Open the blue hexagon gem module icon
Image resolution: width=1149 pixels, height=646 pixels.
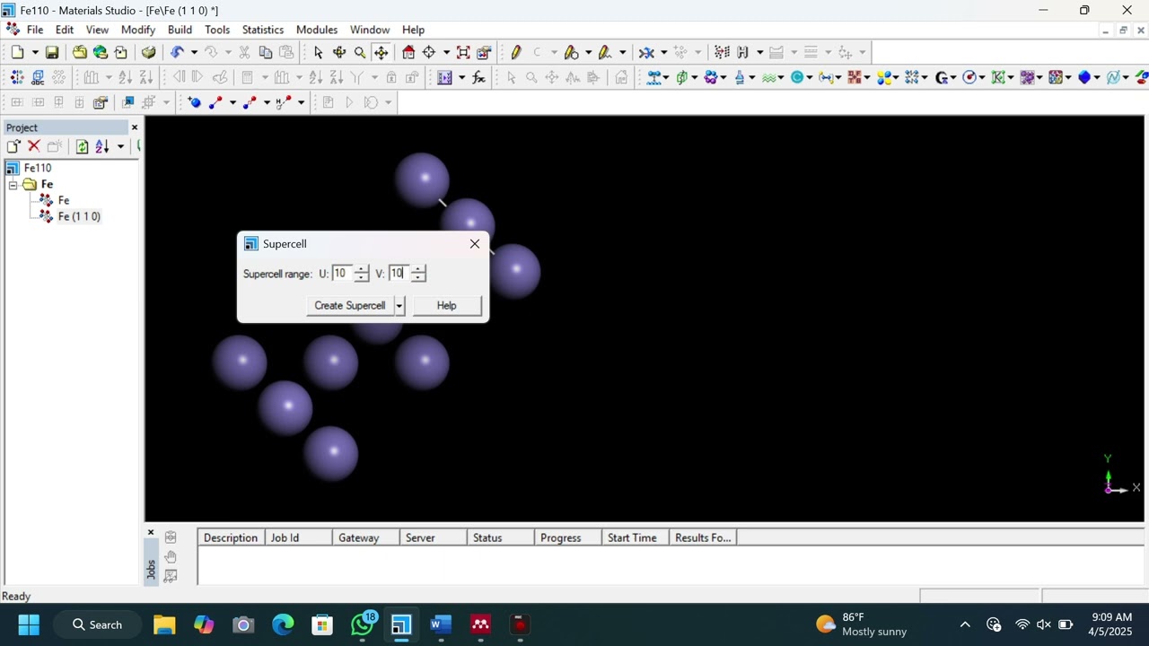[1084, 78]
